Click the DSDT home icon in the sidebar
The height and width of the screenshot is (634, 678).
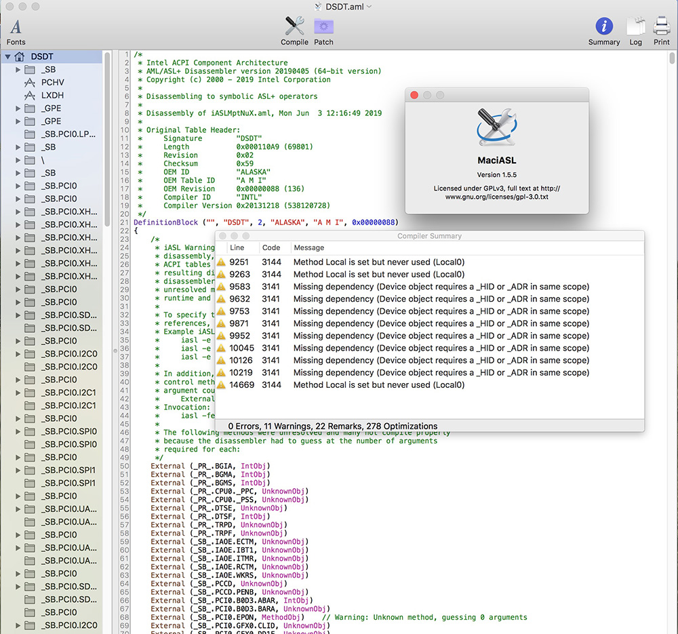[x=20, y=57]
